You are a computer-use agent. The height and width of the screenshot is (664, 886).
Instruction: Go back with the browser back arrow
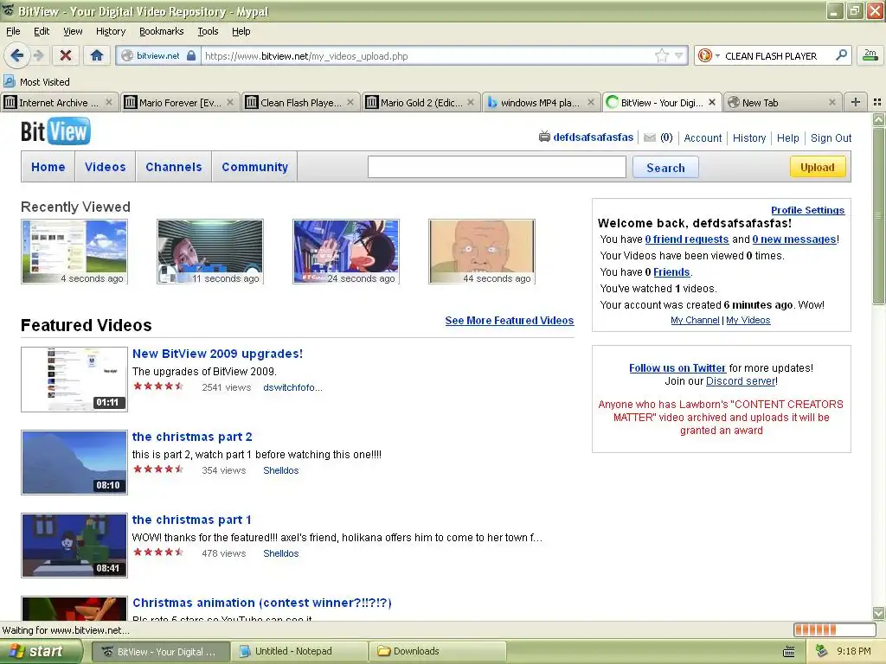tap(16, 55)
